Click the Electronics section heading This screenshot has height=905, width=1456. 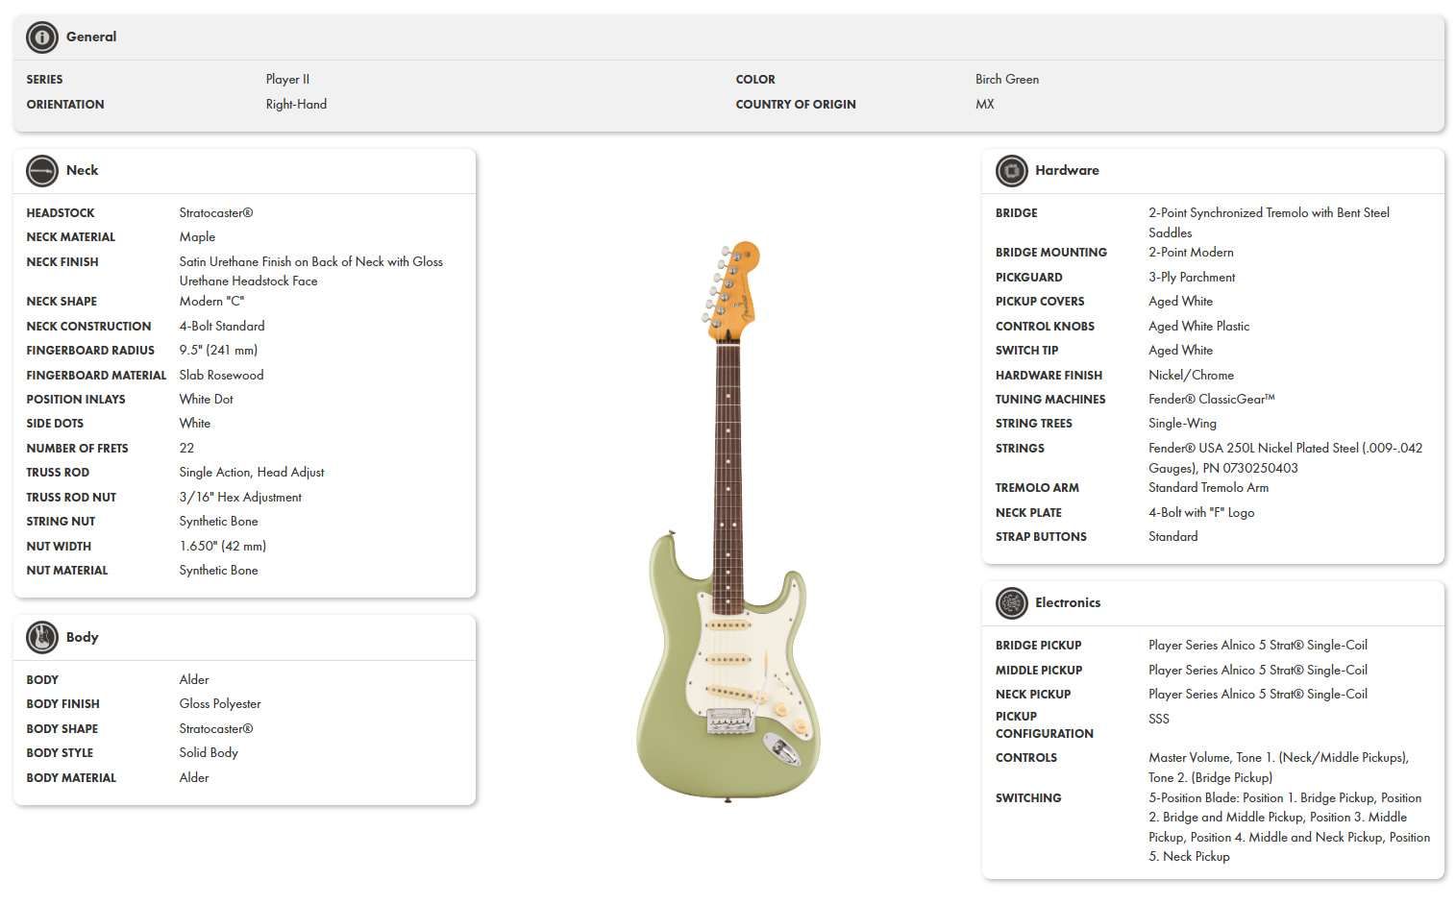1068,602
